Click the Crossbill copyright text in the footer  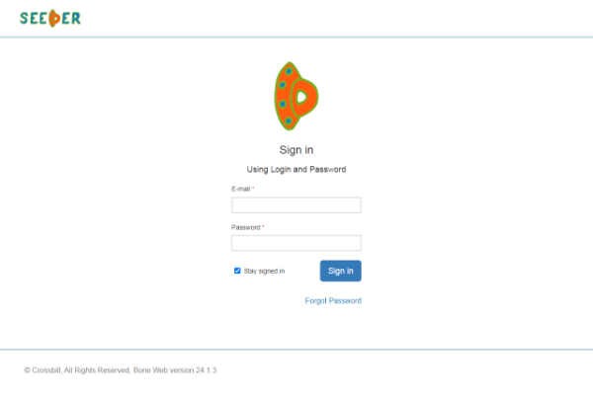(77, 370)
